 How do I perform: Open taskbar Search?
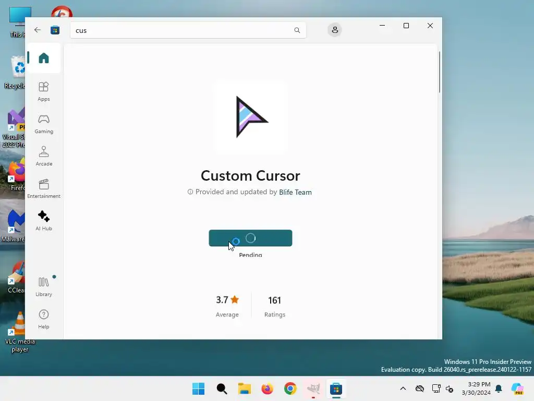coord(222,388)
